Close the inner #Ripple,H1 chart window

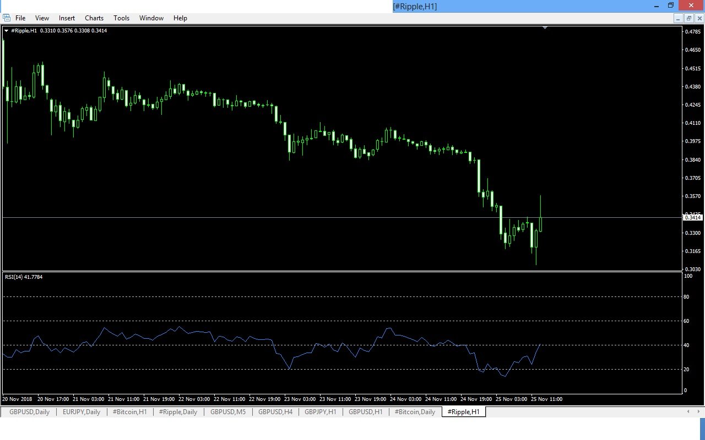click(699, 18)
